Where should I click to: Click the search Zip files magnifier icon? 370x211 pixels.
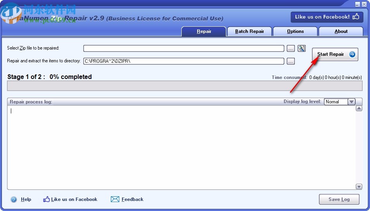pyautogui.click(x=301, y=48)
